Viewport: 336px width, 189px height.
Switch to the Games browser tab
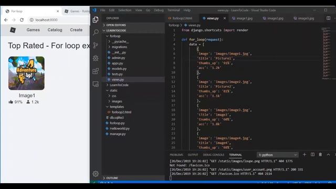coord(77,11)
